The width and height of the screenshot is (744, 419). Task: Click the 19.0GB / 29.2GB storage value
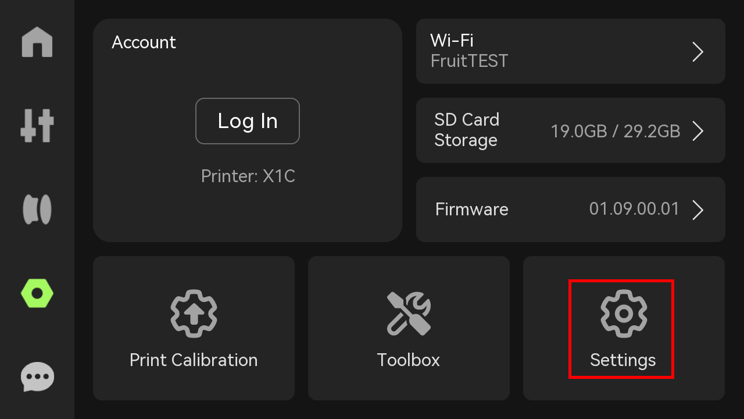tap(616, 131)
